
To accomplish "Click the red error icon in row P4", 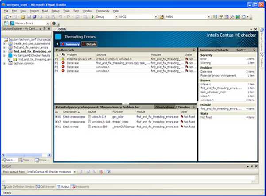I will point(63,71).
